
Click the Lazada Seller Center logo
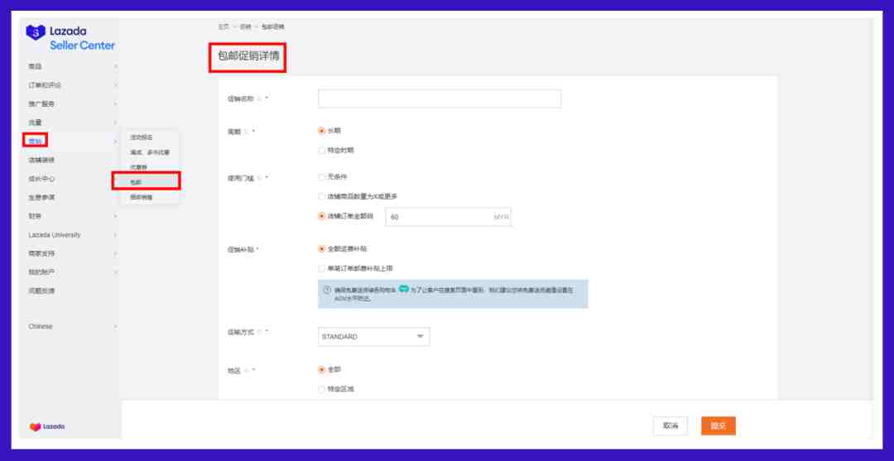click(70, 37)
